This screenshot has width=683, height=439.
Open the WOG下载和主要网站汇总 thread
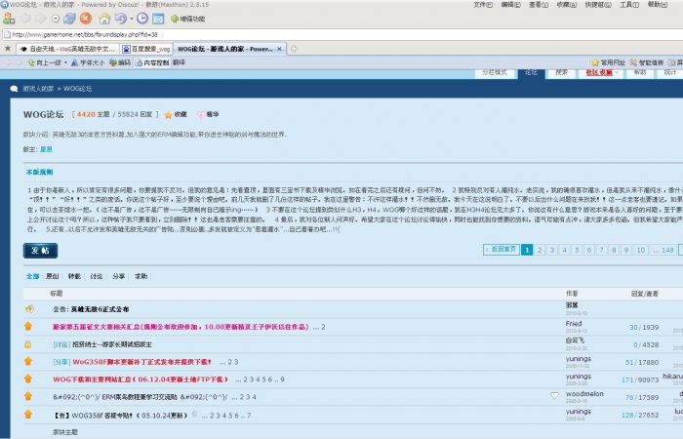[x=141, y=379]
